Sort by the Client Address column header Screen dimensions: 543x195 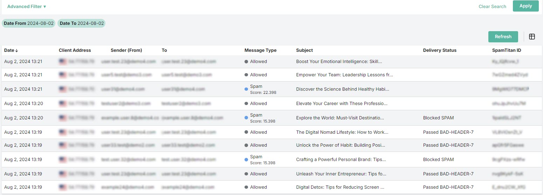click(75, 50)
